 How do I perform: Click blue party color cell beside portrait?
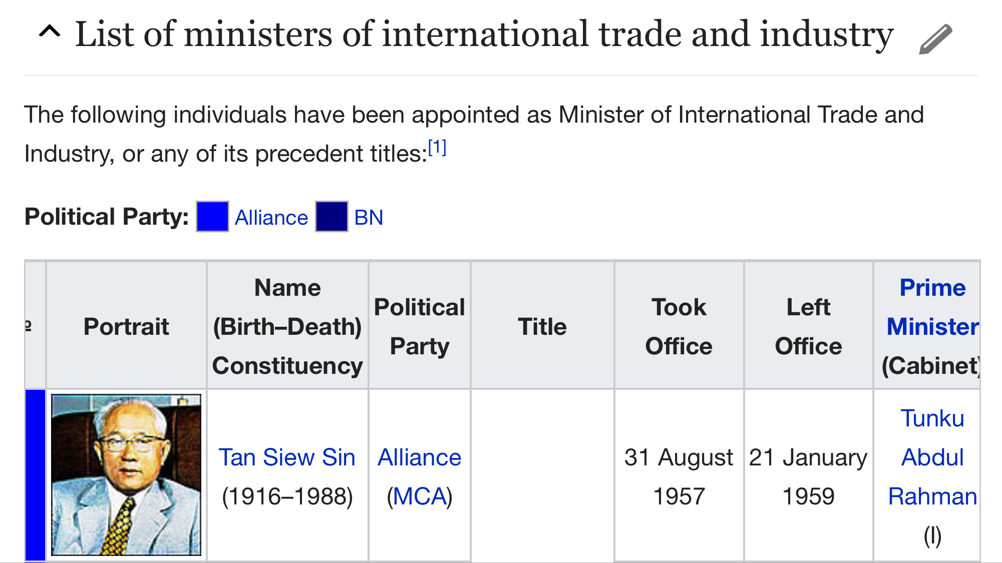(35, 474)
